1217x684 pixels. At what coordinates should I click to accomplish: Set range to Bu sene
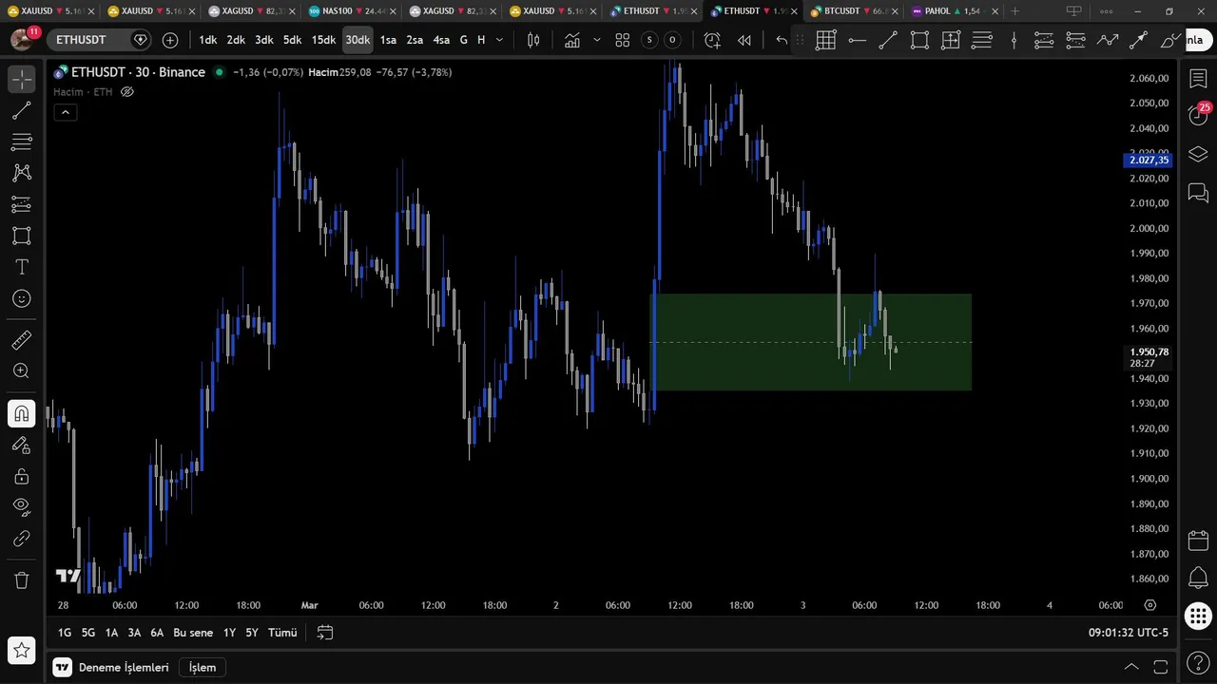(x=193, y=633)
